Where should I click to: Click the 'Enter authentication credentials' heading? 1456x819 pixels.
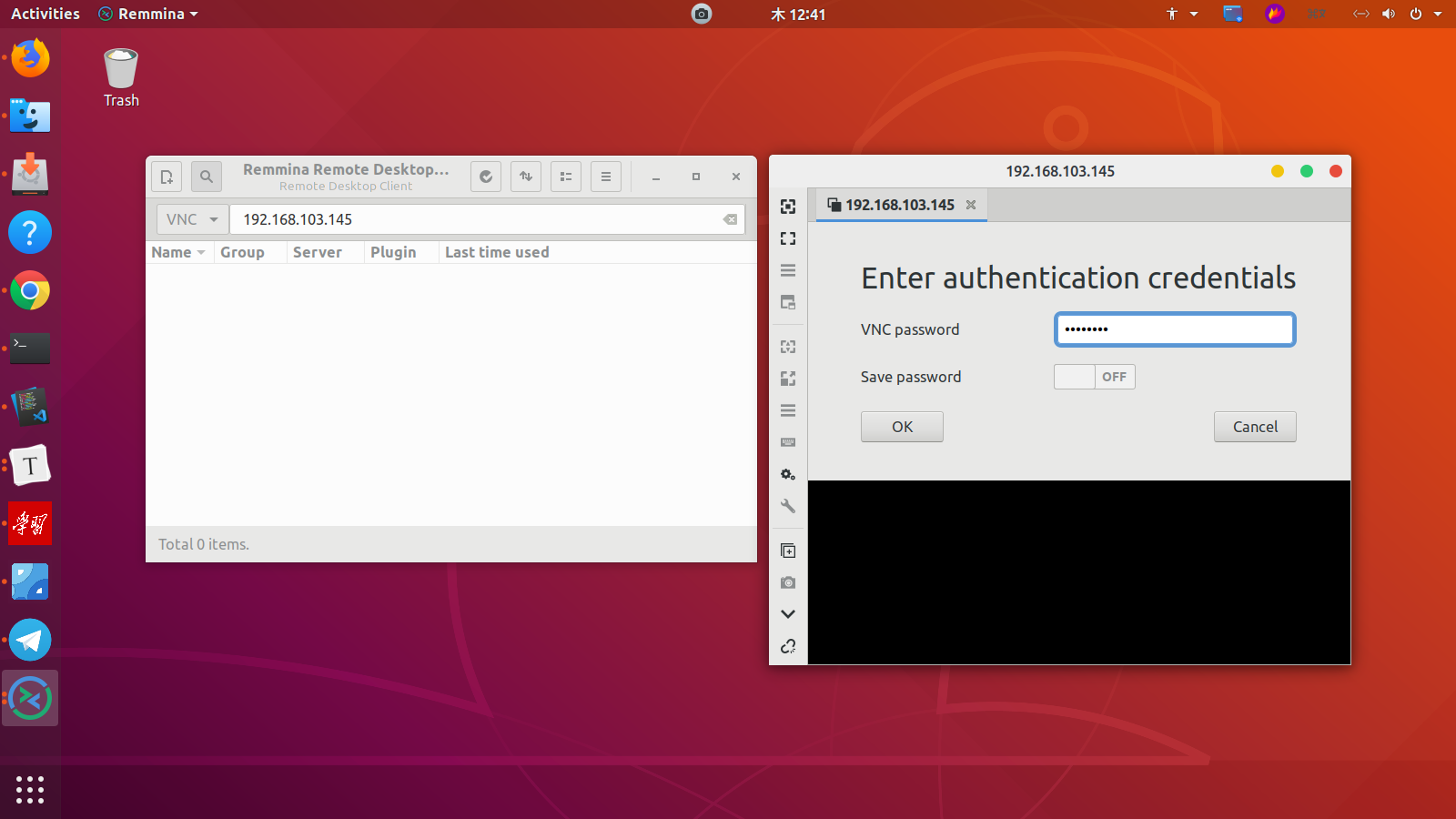[1078, 278]
